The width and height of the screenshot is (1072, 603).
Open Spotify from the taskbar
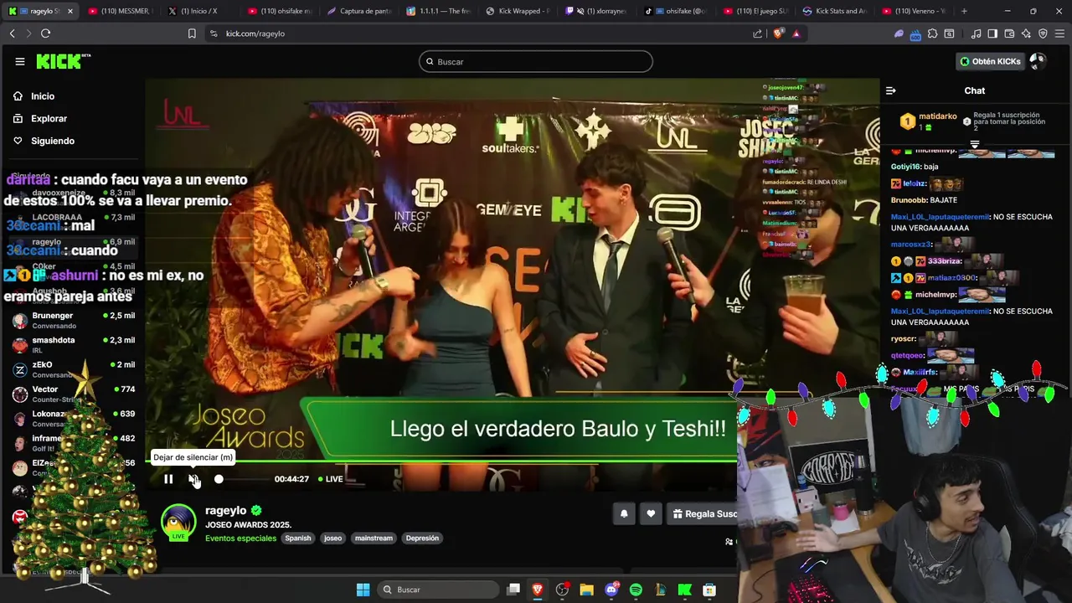[x=636, y=590]
